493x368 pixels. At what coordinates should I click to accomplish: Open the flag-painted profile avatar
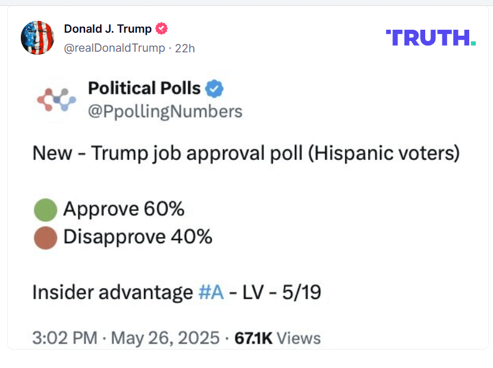pyautogui.click(x=37, y=37)
